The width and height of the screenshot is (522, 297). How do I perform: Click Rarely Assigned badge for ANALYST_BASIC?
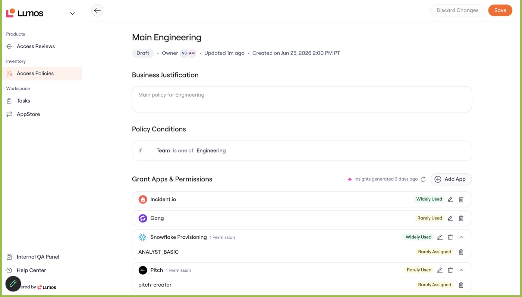tap(435, 252)
